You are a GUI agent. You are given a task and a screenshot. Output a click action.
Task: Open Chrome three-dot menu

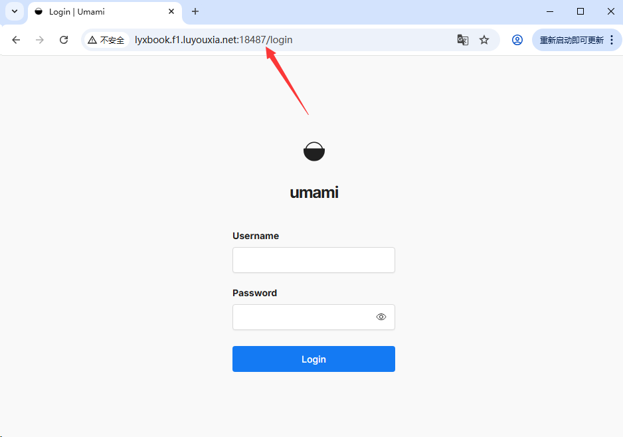tap(612, 40)
